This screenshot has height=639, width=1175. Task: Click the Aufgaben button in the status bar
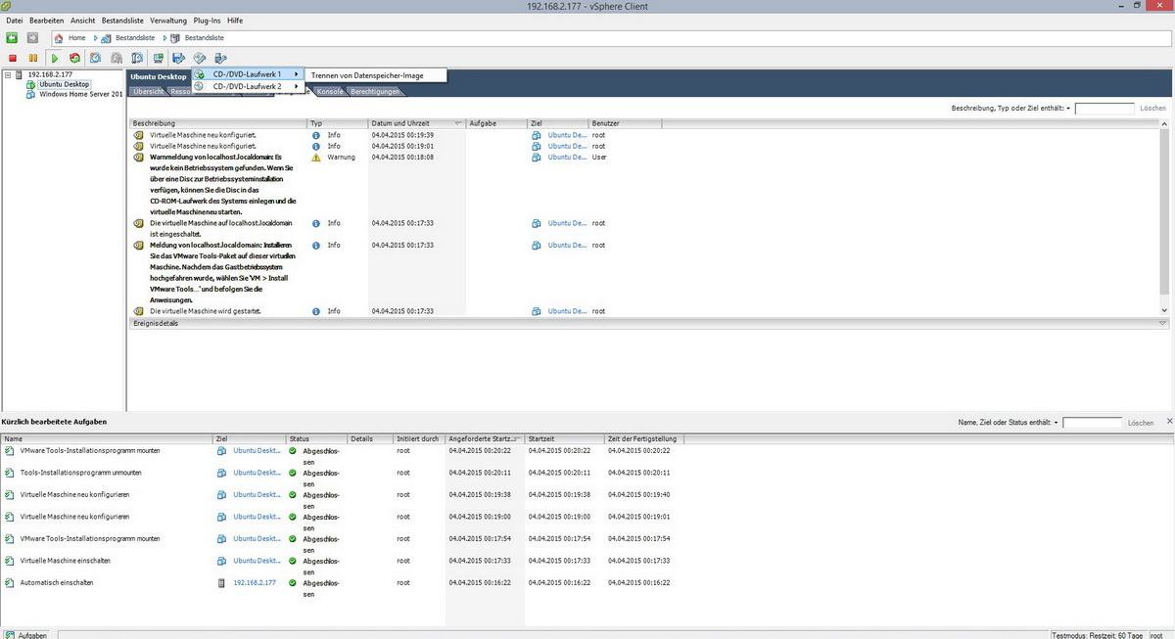[25, 635]
